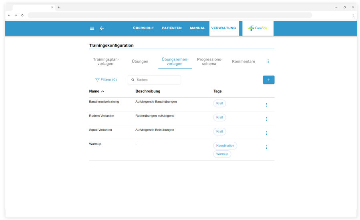This screenshot has width=360, height=220.
Task: Open the hamburger menu
Action: pyautogui.click(x=92, y=28)
